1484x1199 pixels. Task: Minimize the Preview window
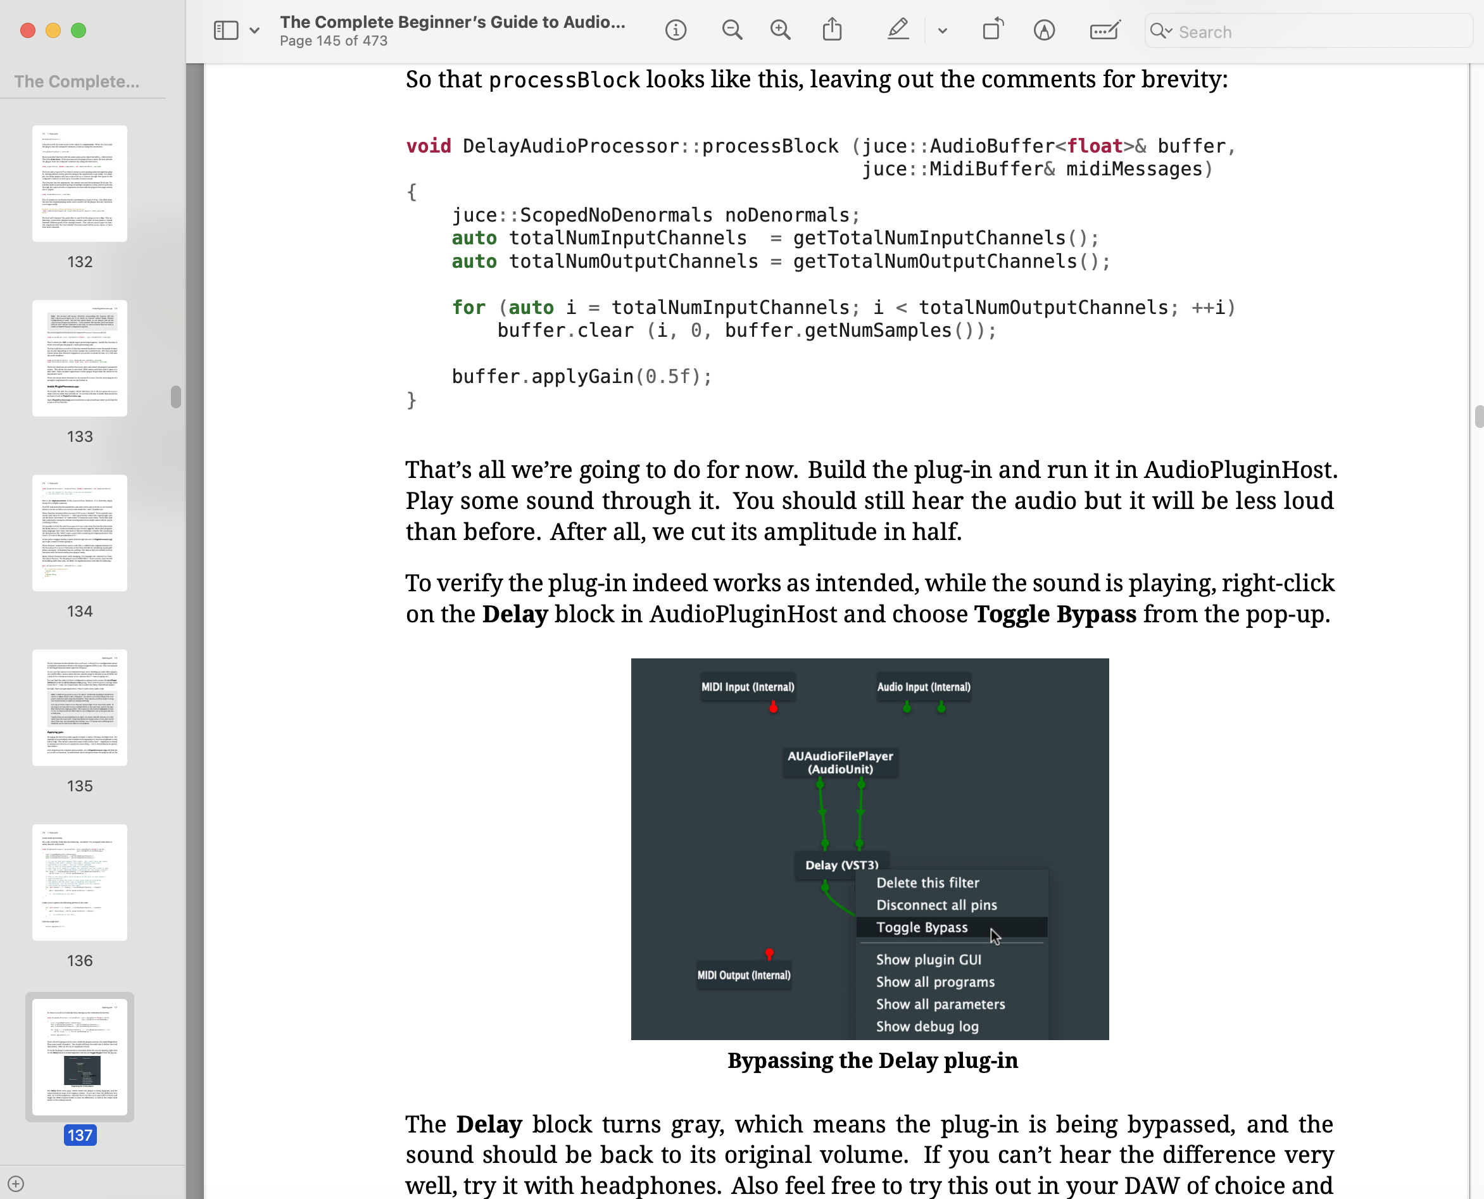[53, 30]
